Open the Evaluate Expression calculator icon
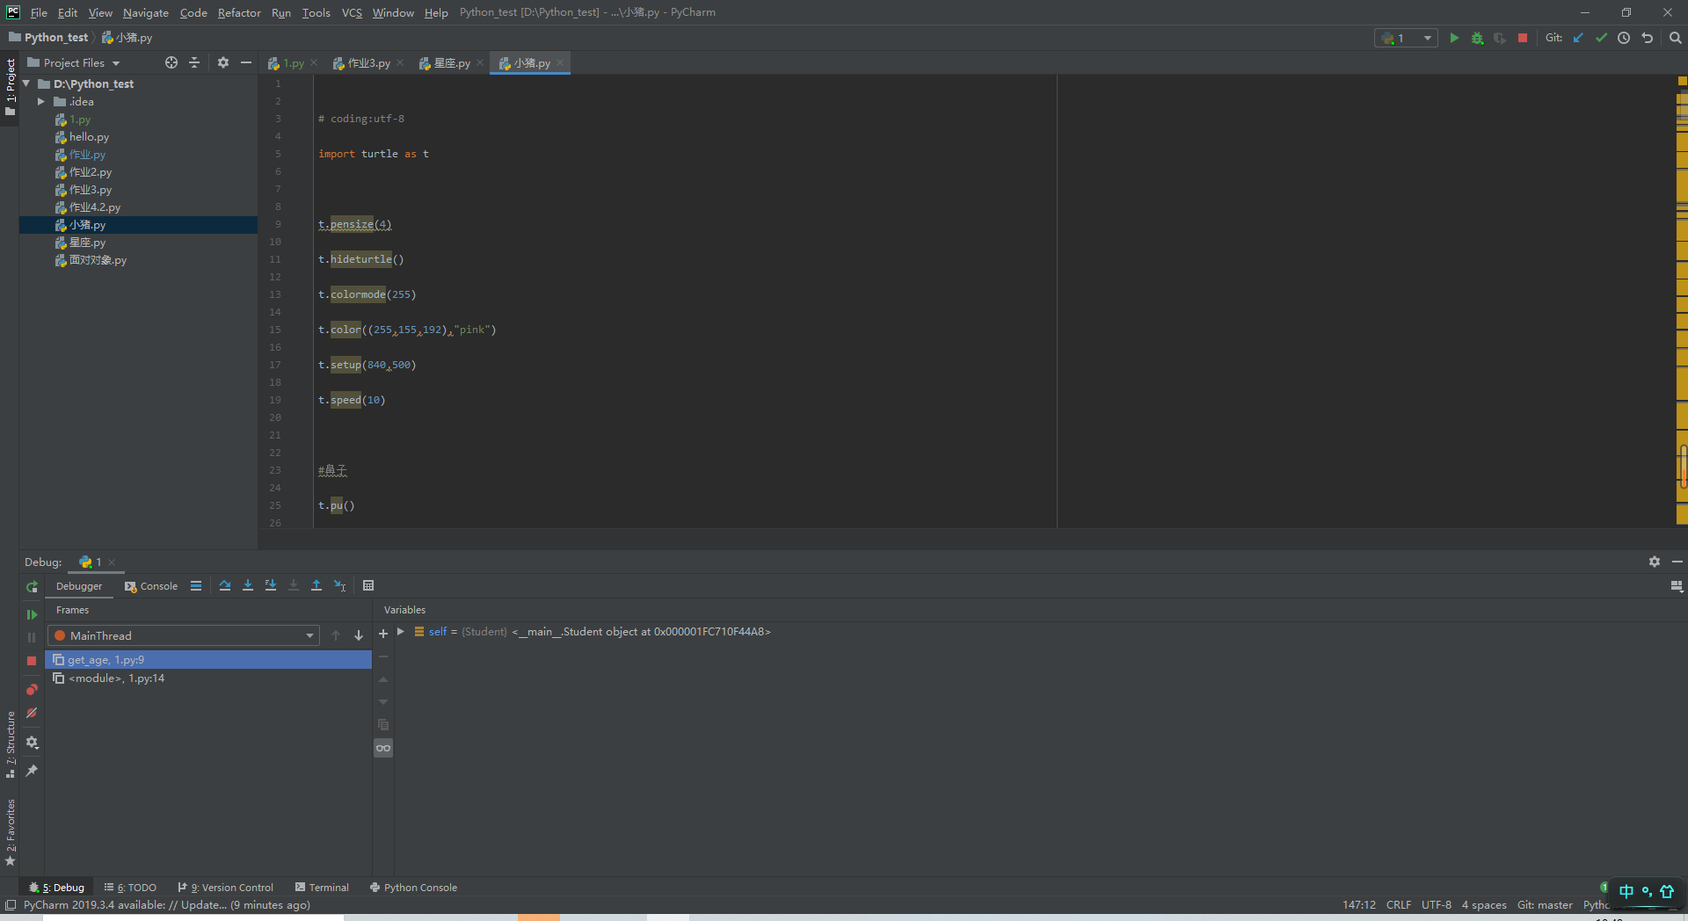Image resolution: width=1688 pixels, height=921 pixels. tap(368, 585)
